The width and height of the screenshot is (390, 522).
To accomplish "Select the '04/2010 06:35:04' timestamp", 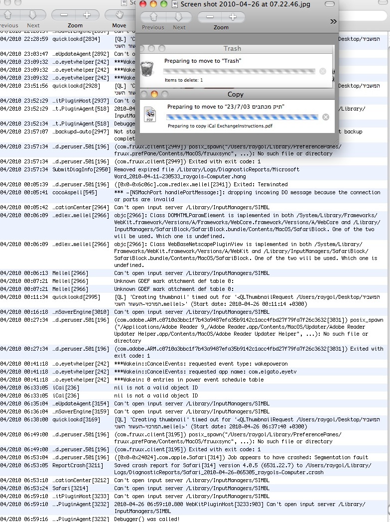I will (24, 403).
